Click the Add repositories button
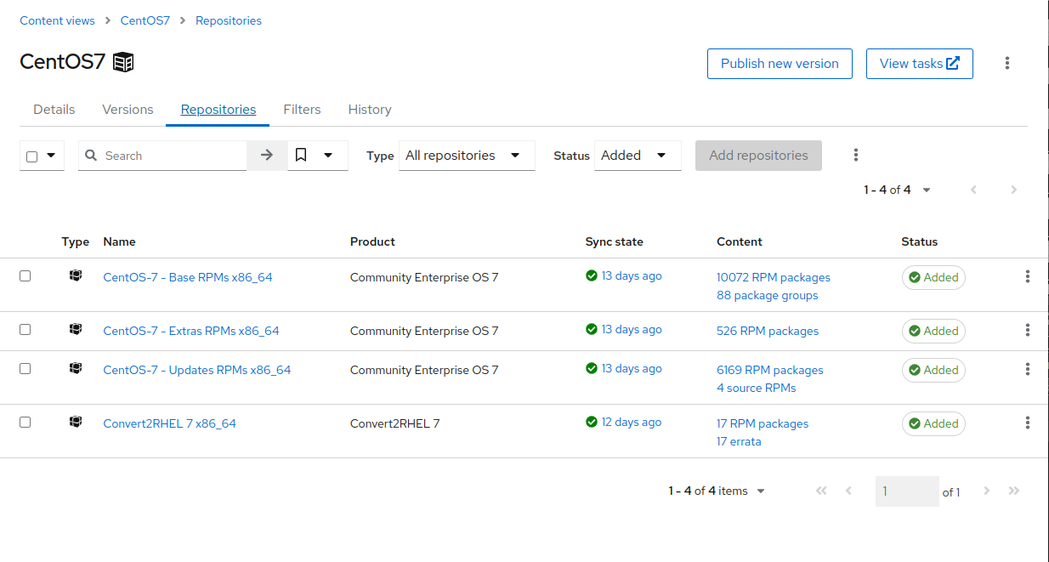The height and width of the screenshot is (562, 1049). pos(758,156)
